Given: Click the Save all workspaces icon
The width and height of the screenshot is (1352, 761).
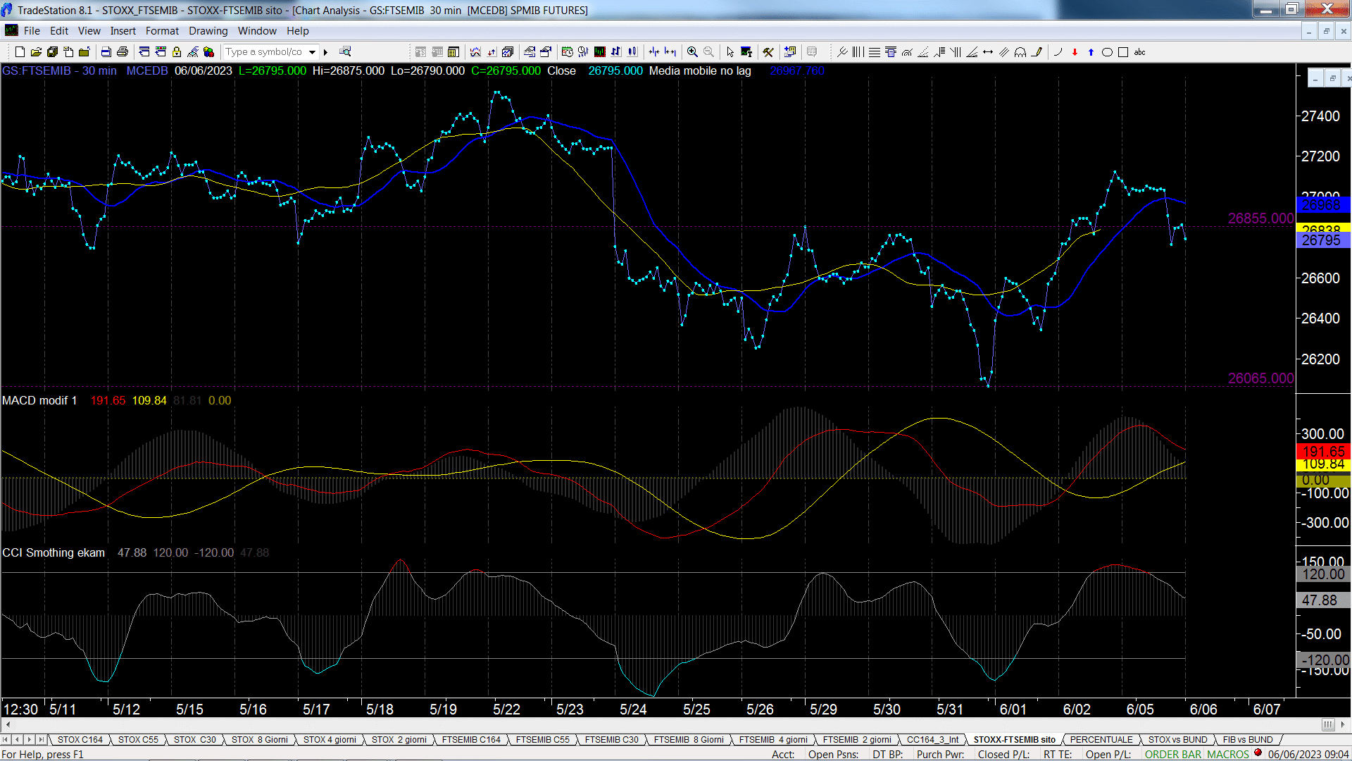Looking at the screenshot, I should (x=52, y=51).
